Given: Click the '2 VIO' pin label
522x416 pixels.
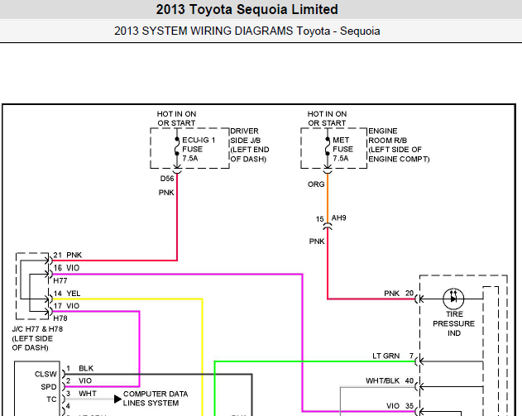Looking at the screenshot, I should pos(79,381).
